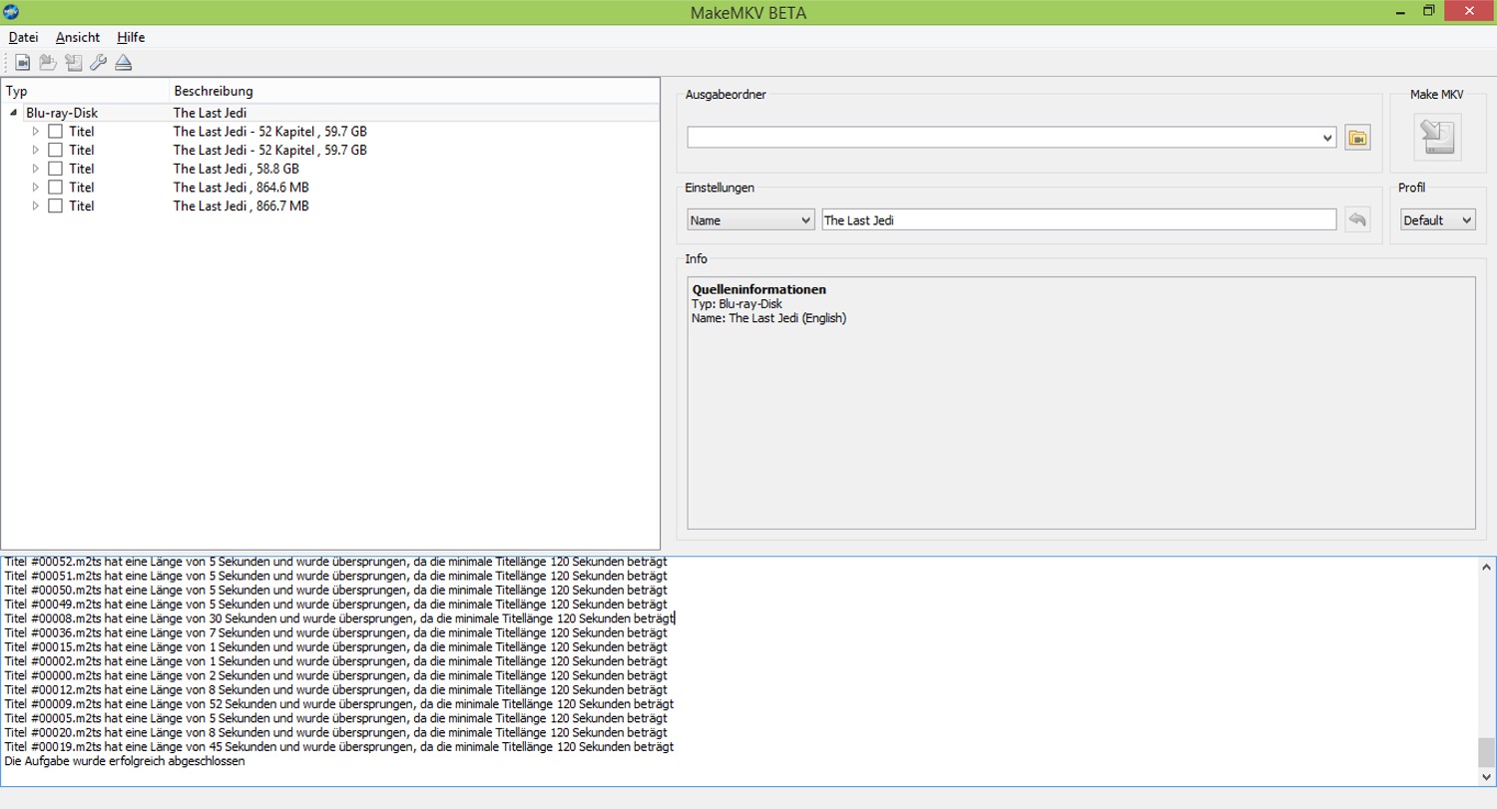Check the 866.7 MB title checkbox
Image resolution: width=1497 pixels, height=809 pixels.
click(x=55, y=205)
